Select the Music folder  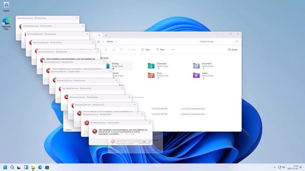(x=158, y=75)
